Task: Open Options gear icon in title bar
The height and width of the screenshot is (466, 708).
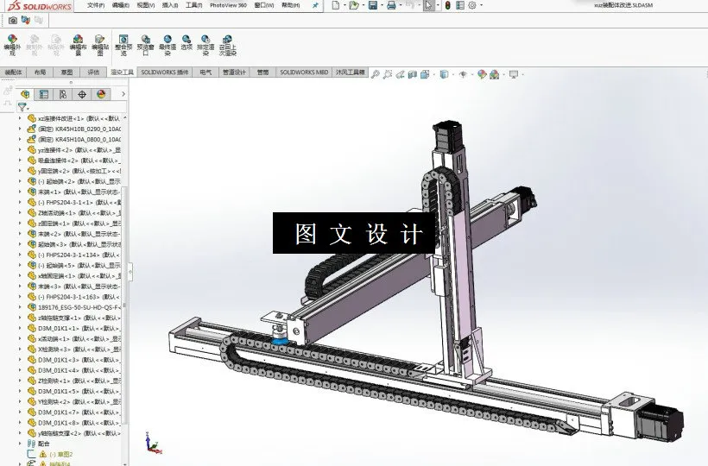Action: pyautogui.click(x=472, y=5)
